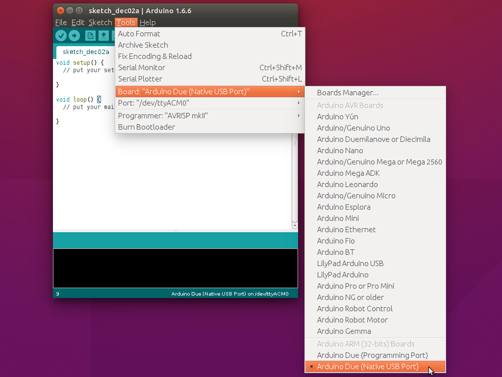
Task: Select Arduino Due (Native USB Port)
Action: click(x=375, y=366)
